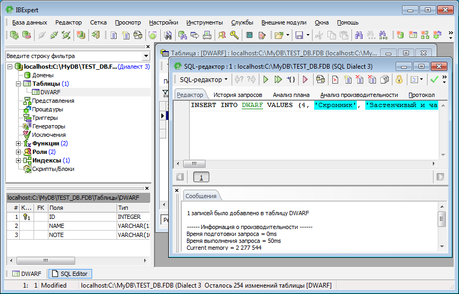Expand the Индексы tree node

pyautogui.click(x=19, y=160)
